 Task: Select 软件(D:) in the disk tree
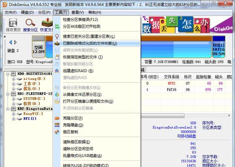point(31,104)
